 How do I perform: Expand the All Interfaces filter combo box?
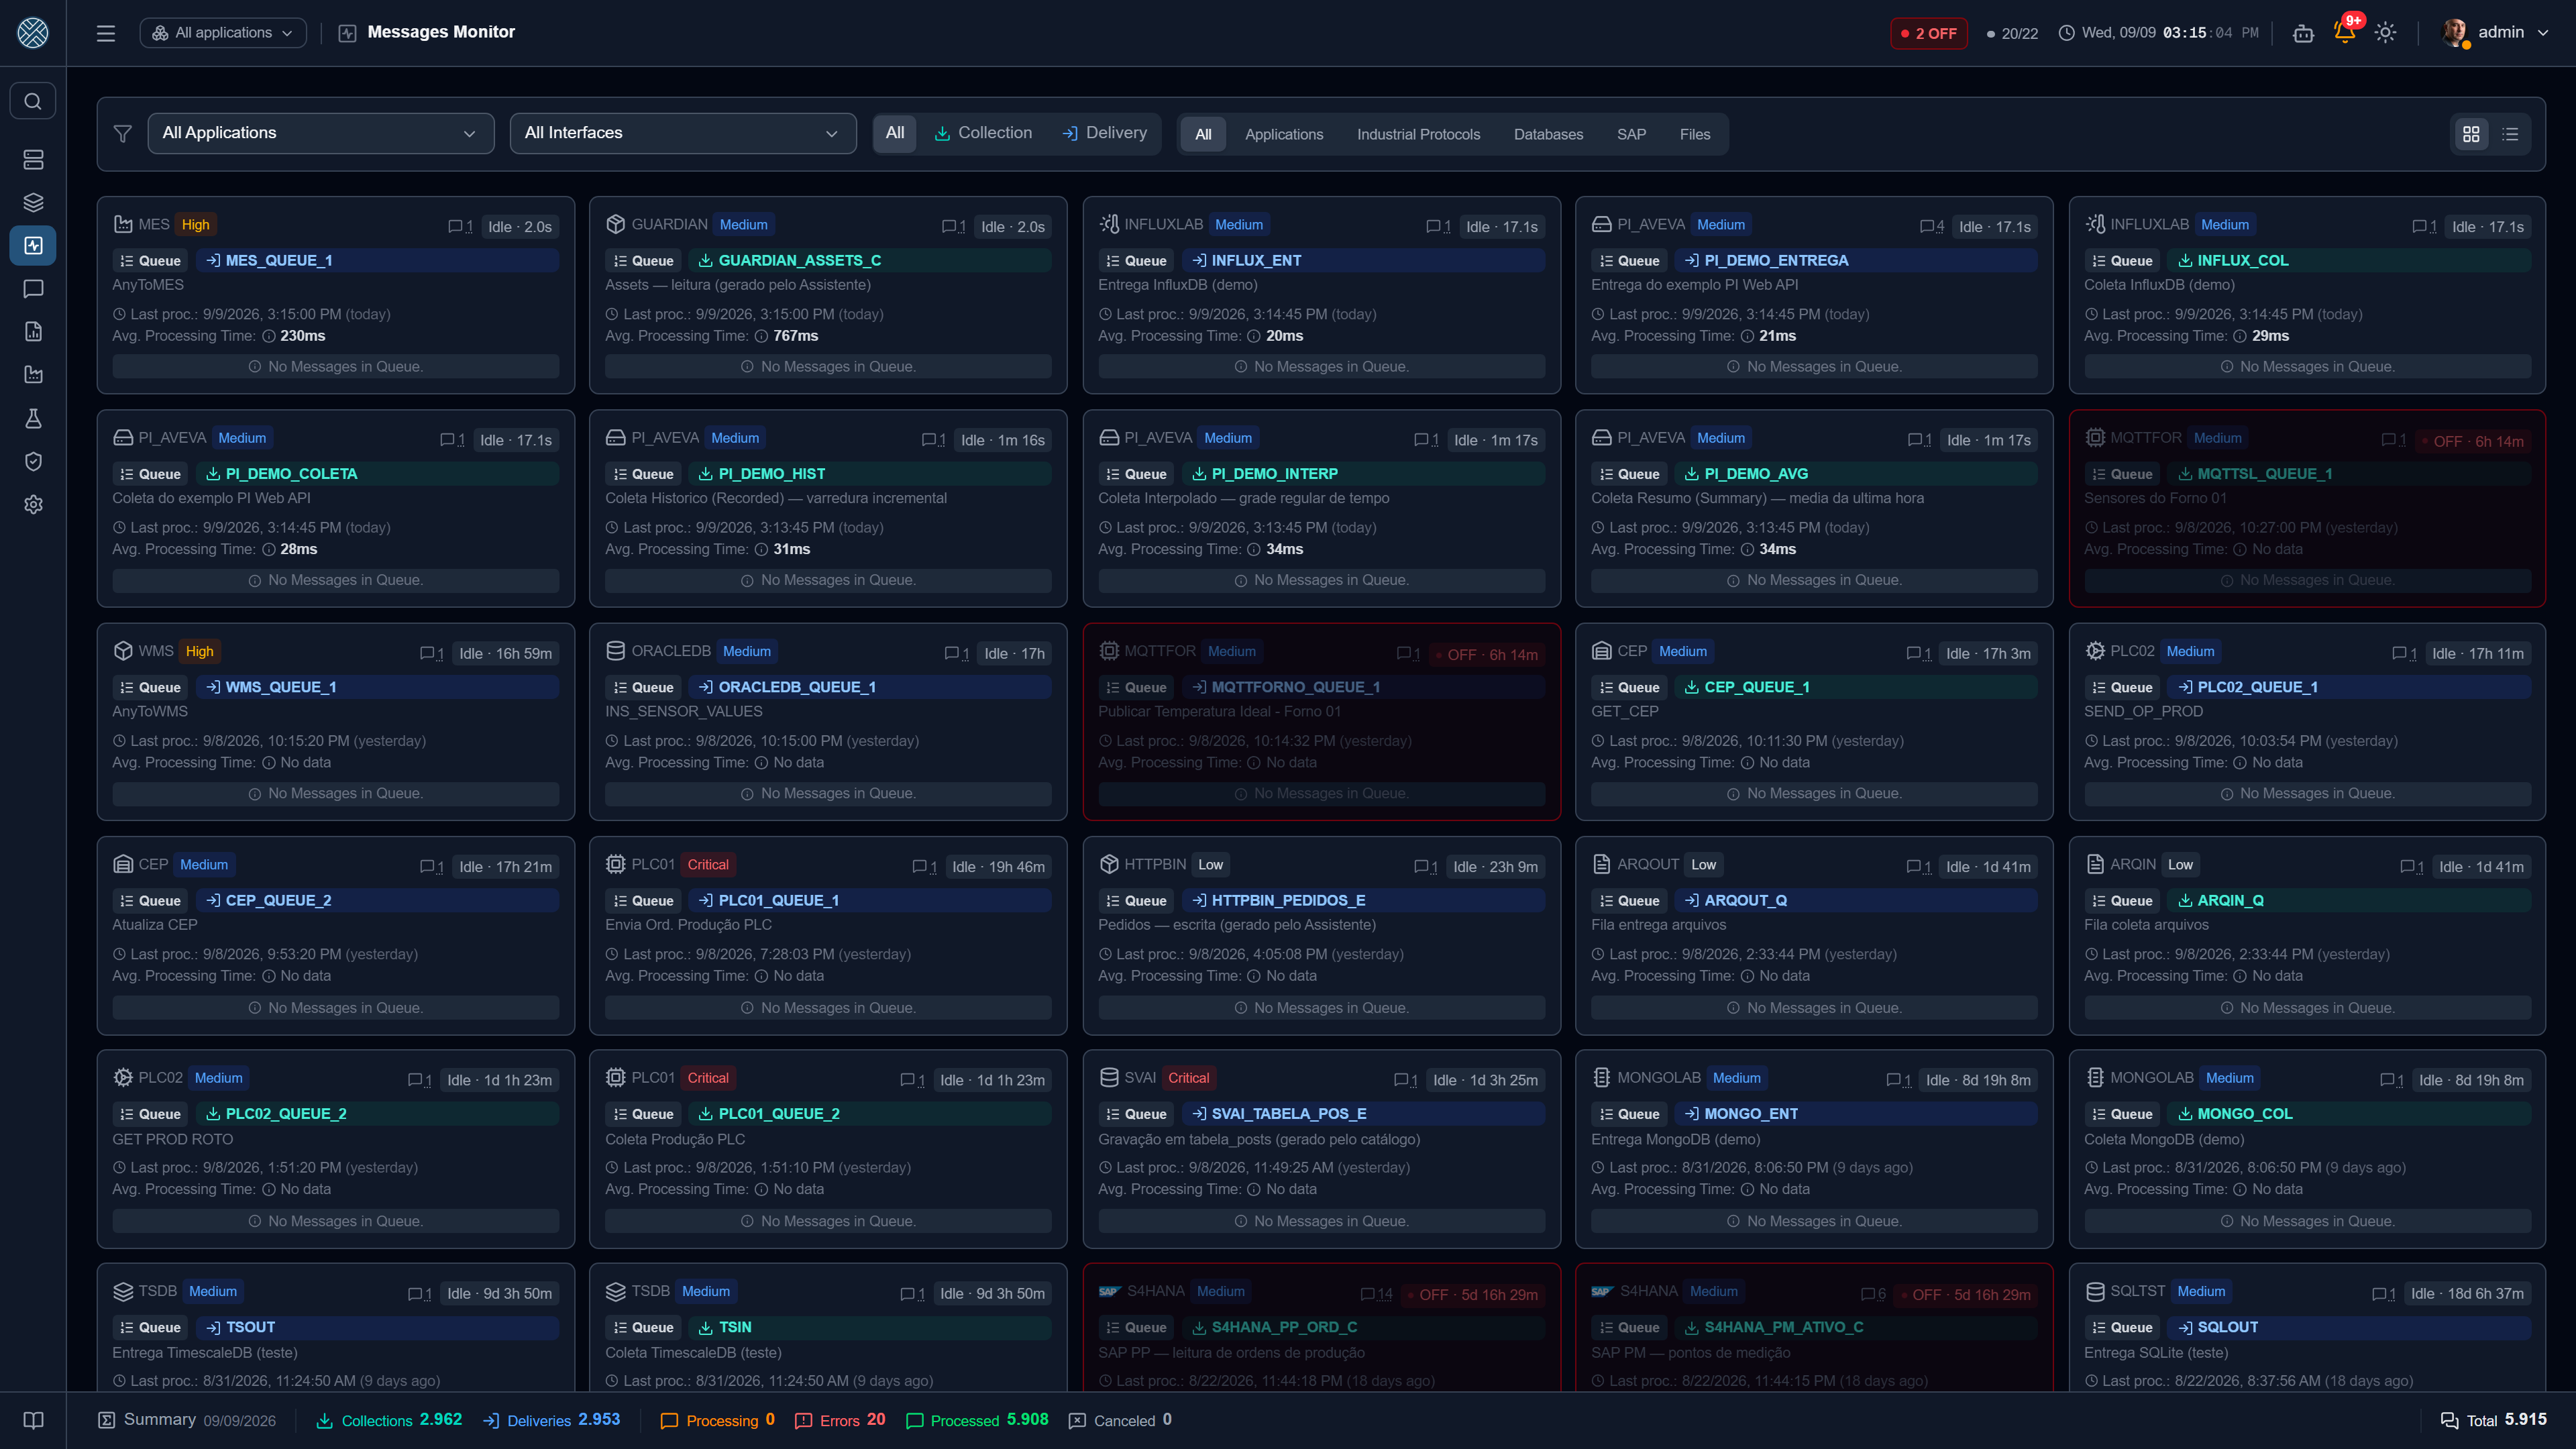(683, 133)
